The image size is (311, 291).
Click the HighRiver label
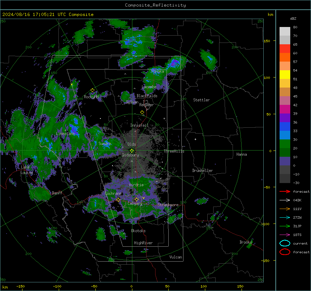tap(143, 243)
